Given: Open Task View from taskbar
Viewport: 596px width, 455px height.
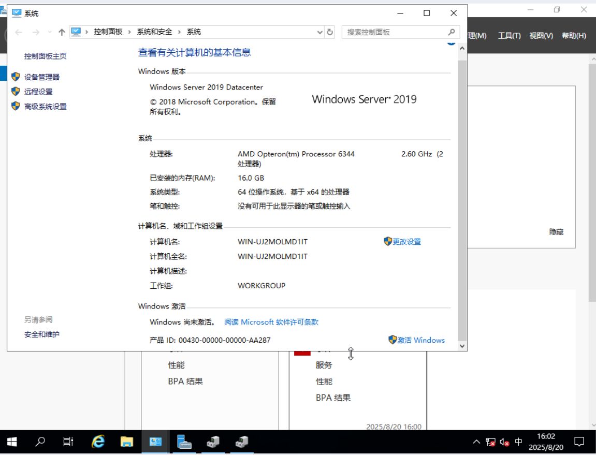Looking at the screenshot, I should click(x=68, y=442).
